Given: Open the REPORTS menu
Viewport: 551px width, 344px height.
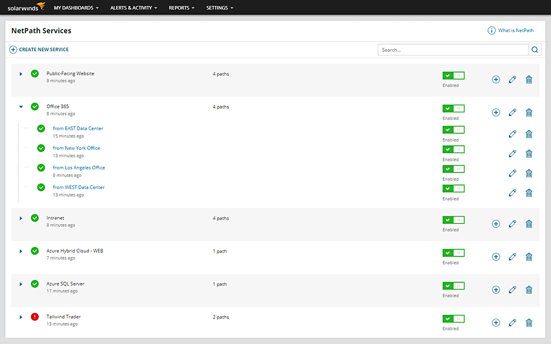Looking at the screenshot, I should point(181,8).
